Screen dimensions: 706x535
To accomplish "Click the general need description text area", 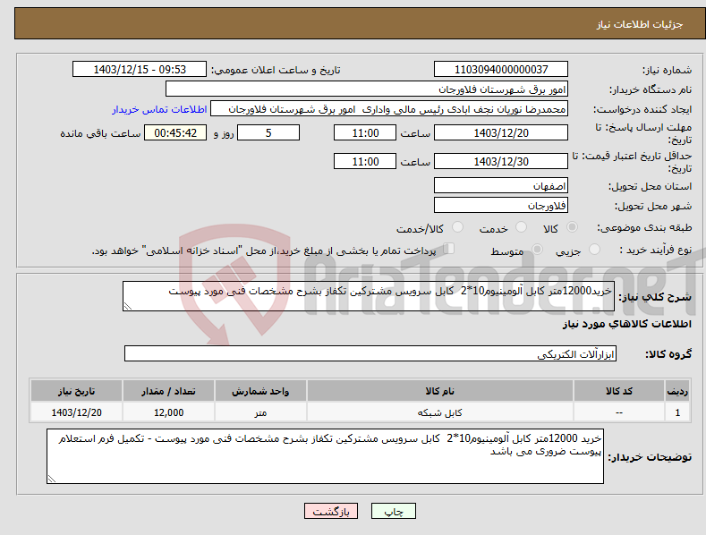I will click(x=369, y=296).
